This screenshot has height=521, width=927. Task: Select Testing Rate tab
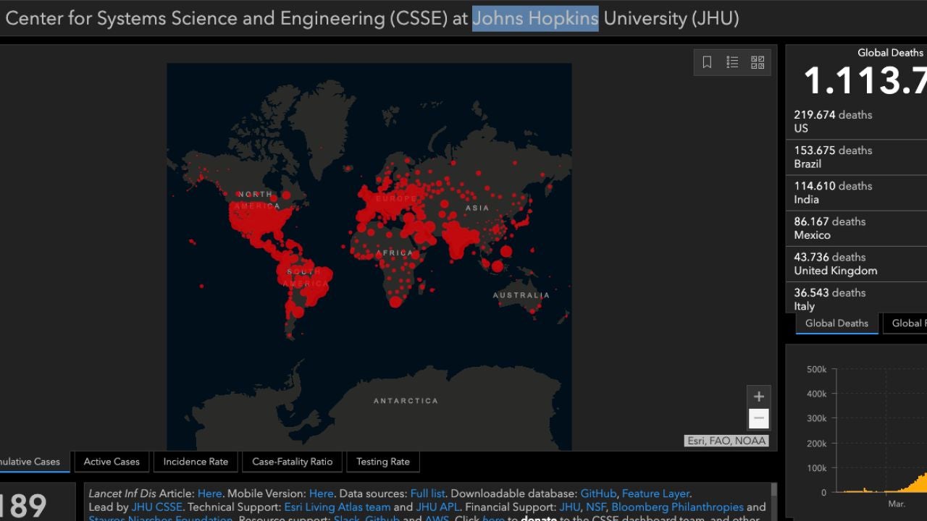coord(383,462)
